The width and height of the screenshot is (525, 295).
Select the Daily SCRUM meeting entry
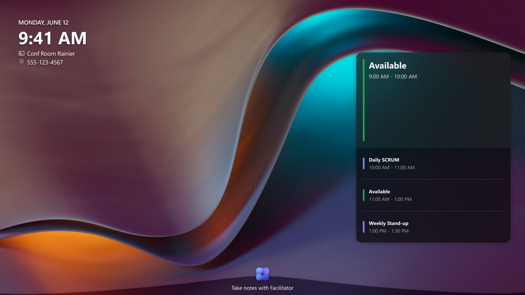pos(433,163)
